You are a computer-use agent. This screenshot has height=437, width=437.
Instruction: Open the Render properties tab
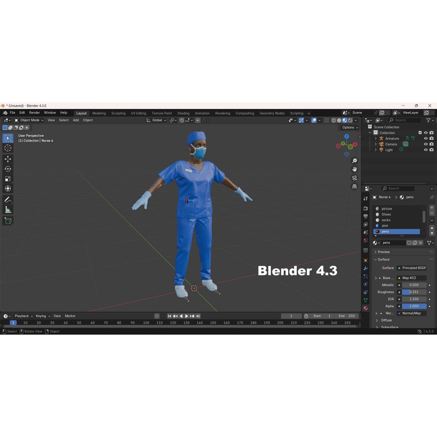(x=366, y=208)
